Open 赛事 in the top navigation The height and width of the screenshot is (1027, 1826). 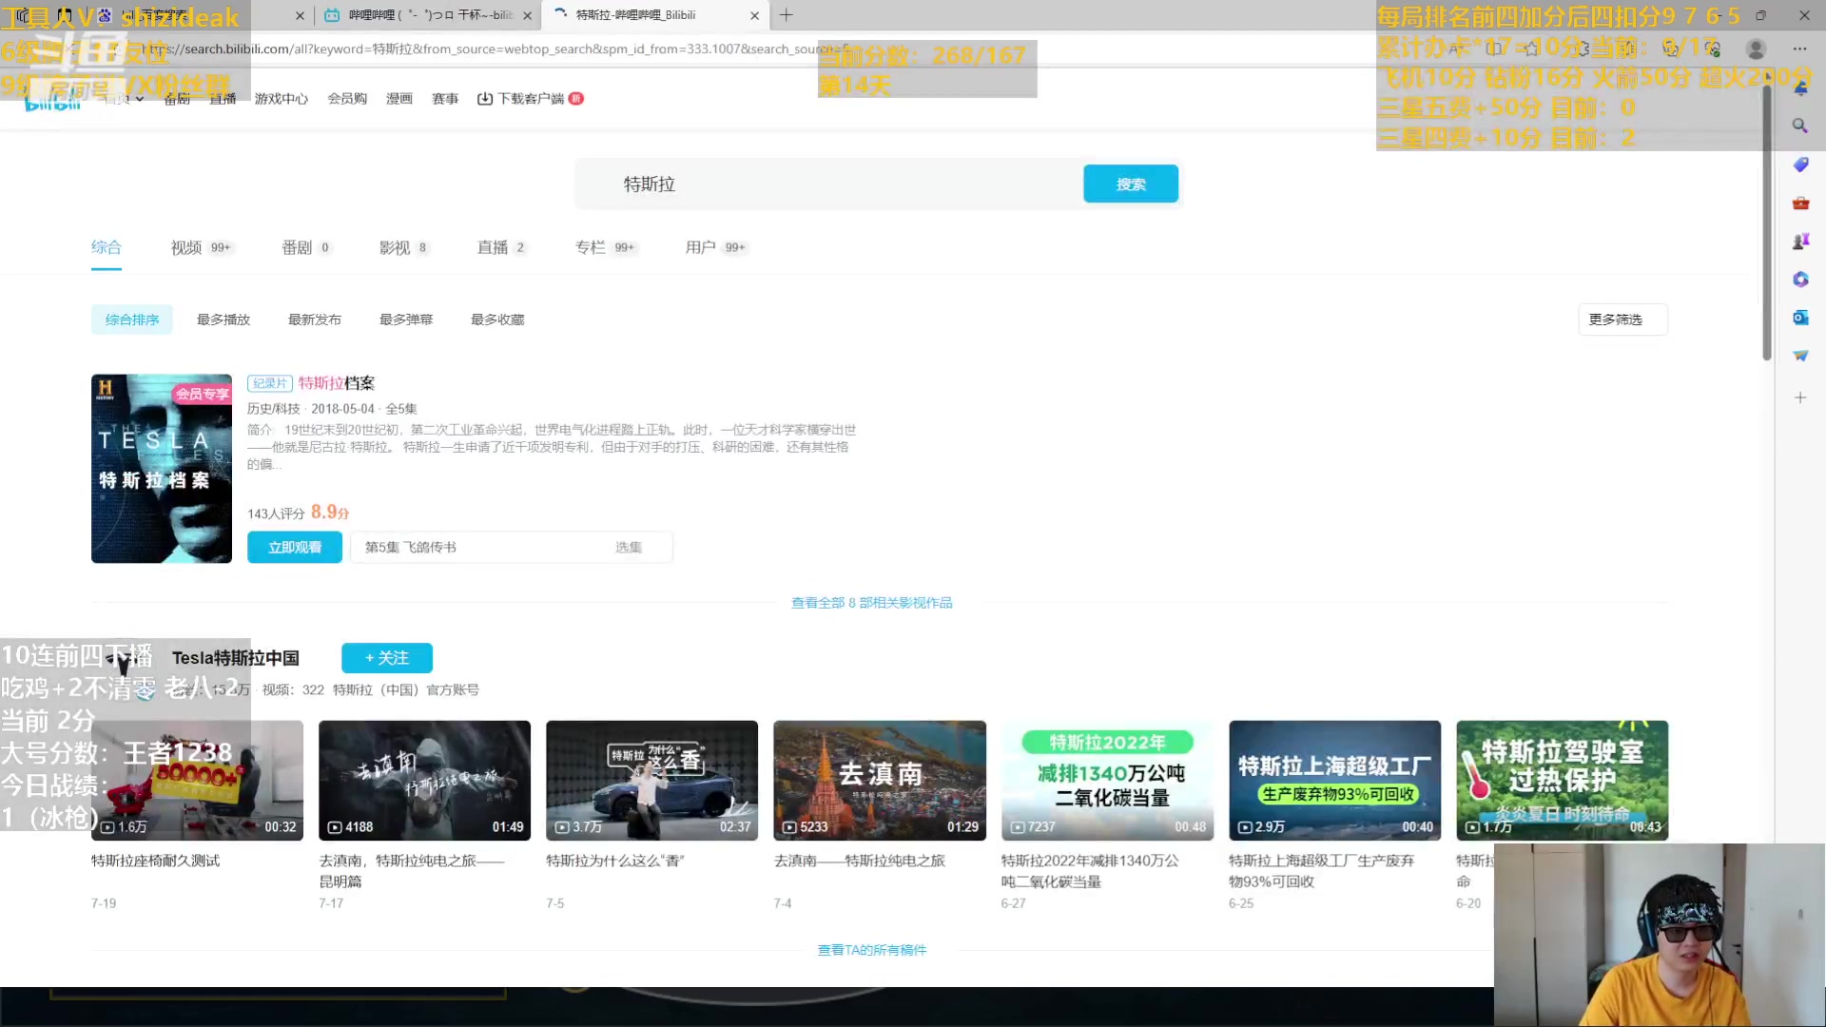pyautogui.click(x=445, y=99)
